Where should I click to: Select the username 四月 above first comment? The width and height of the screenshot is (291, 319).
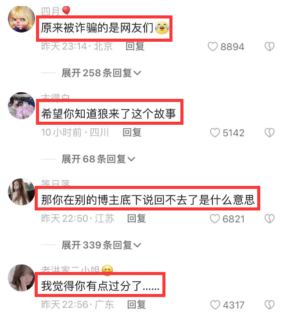point(50,11)
